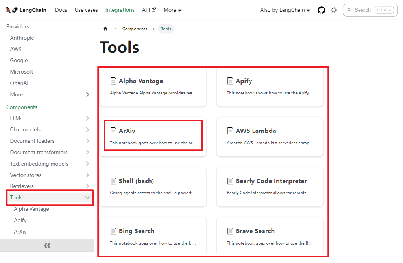This screenshot has height=263, width=403.
Task: Expand the Vector stores sidebar chevron
Action: (x=87, y=175)
